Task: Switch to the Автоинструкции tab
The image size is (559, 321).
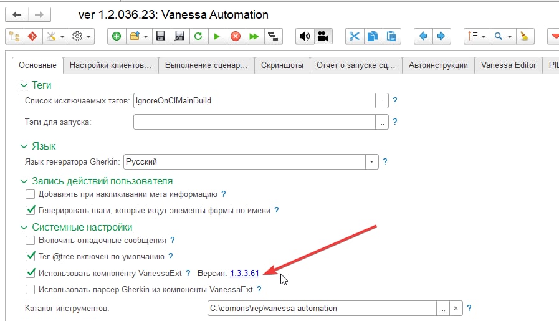Action: (x=438, y=65)
